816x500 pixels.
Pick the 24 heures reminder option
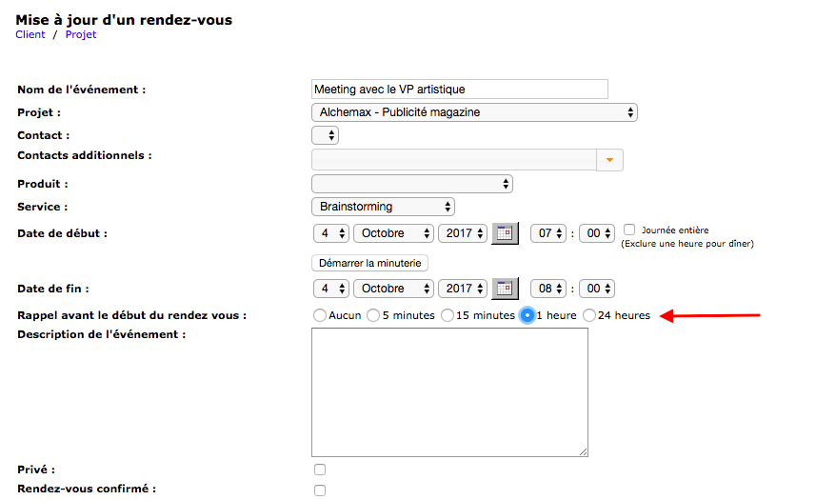(589, 315)
